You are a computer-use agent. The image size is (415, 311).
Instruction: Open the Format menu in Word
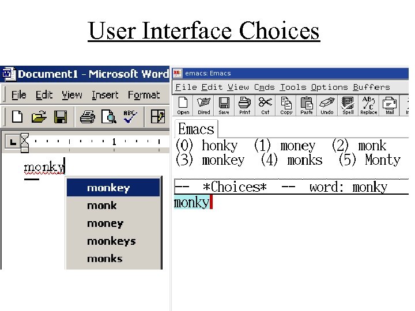point(144,94)
